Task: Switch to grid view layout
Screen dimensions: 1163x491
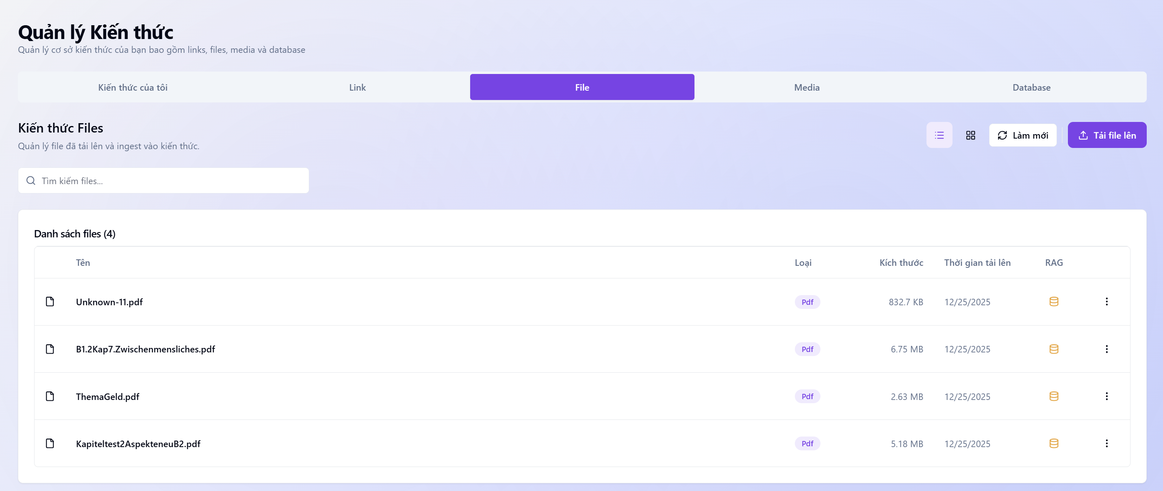Action: click(970, 135)
